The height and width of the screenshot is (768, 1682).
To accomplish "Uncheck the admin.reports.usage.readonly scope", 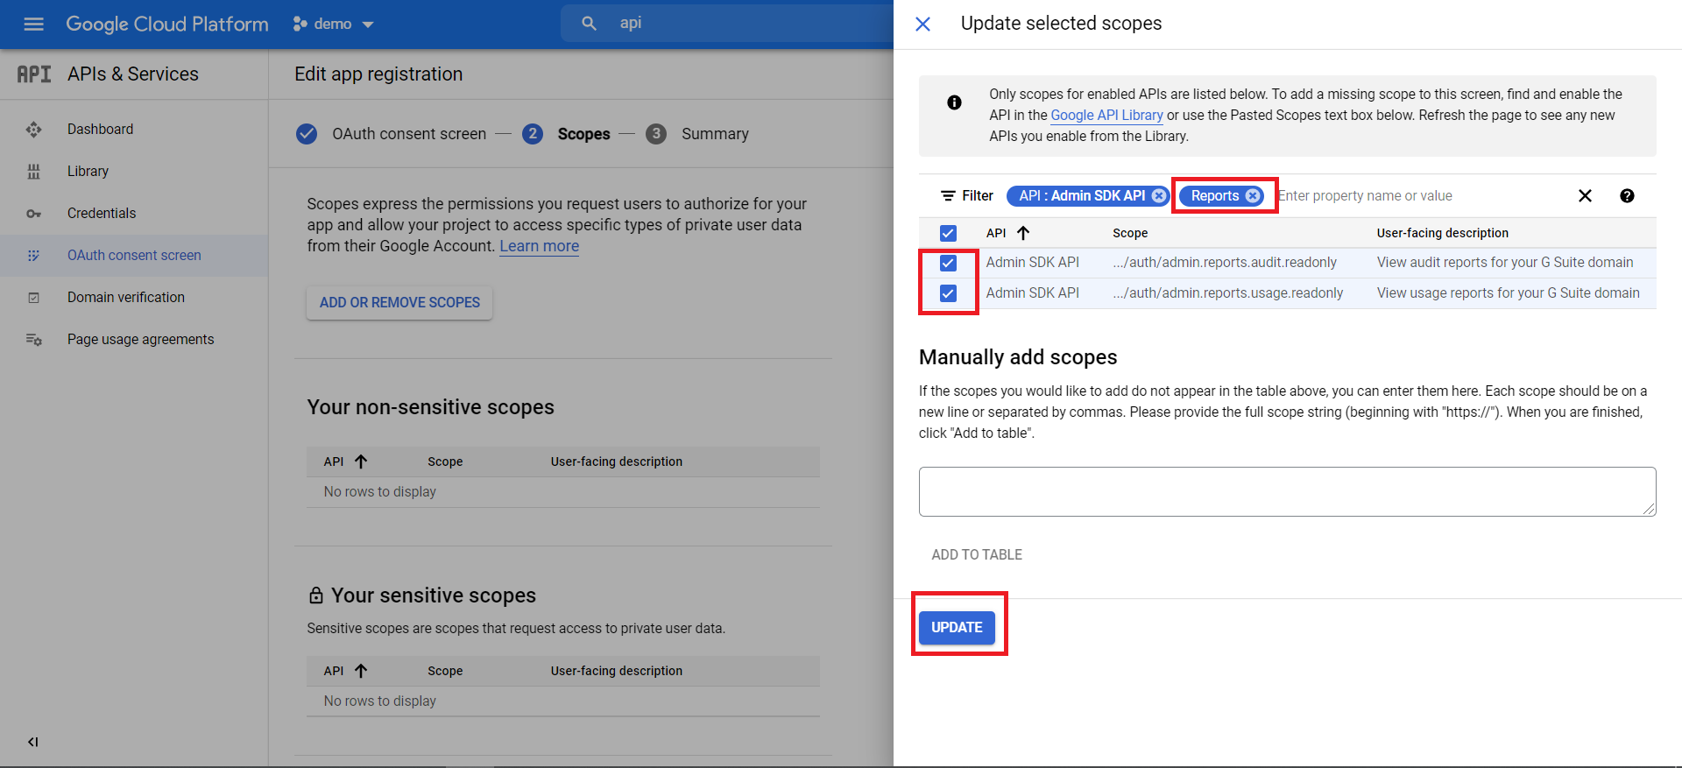I will (948, 293).
